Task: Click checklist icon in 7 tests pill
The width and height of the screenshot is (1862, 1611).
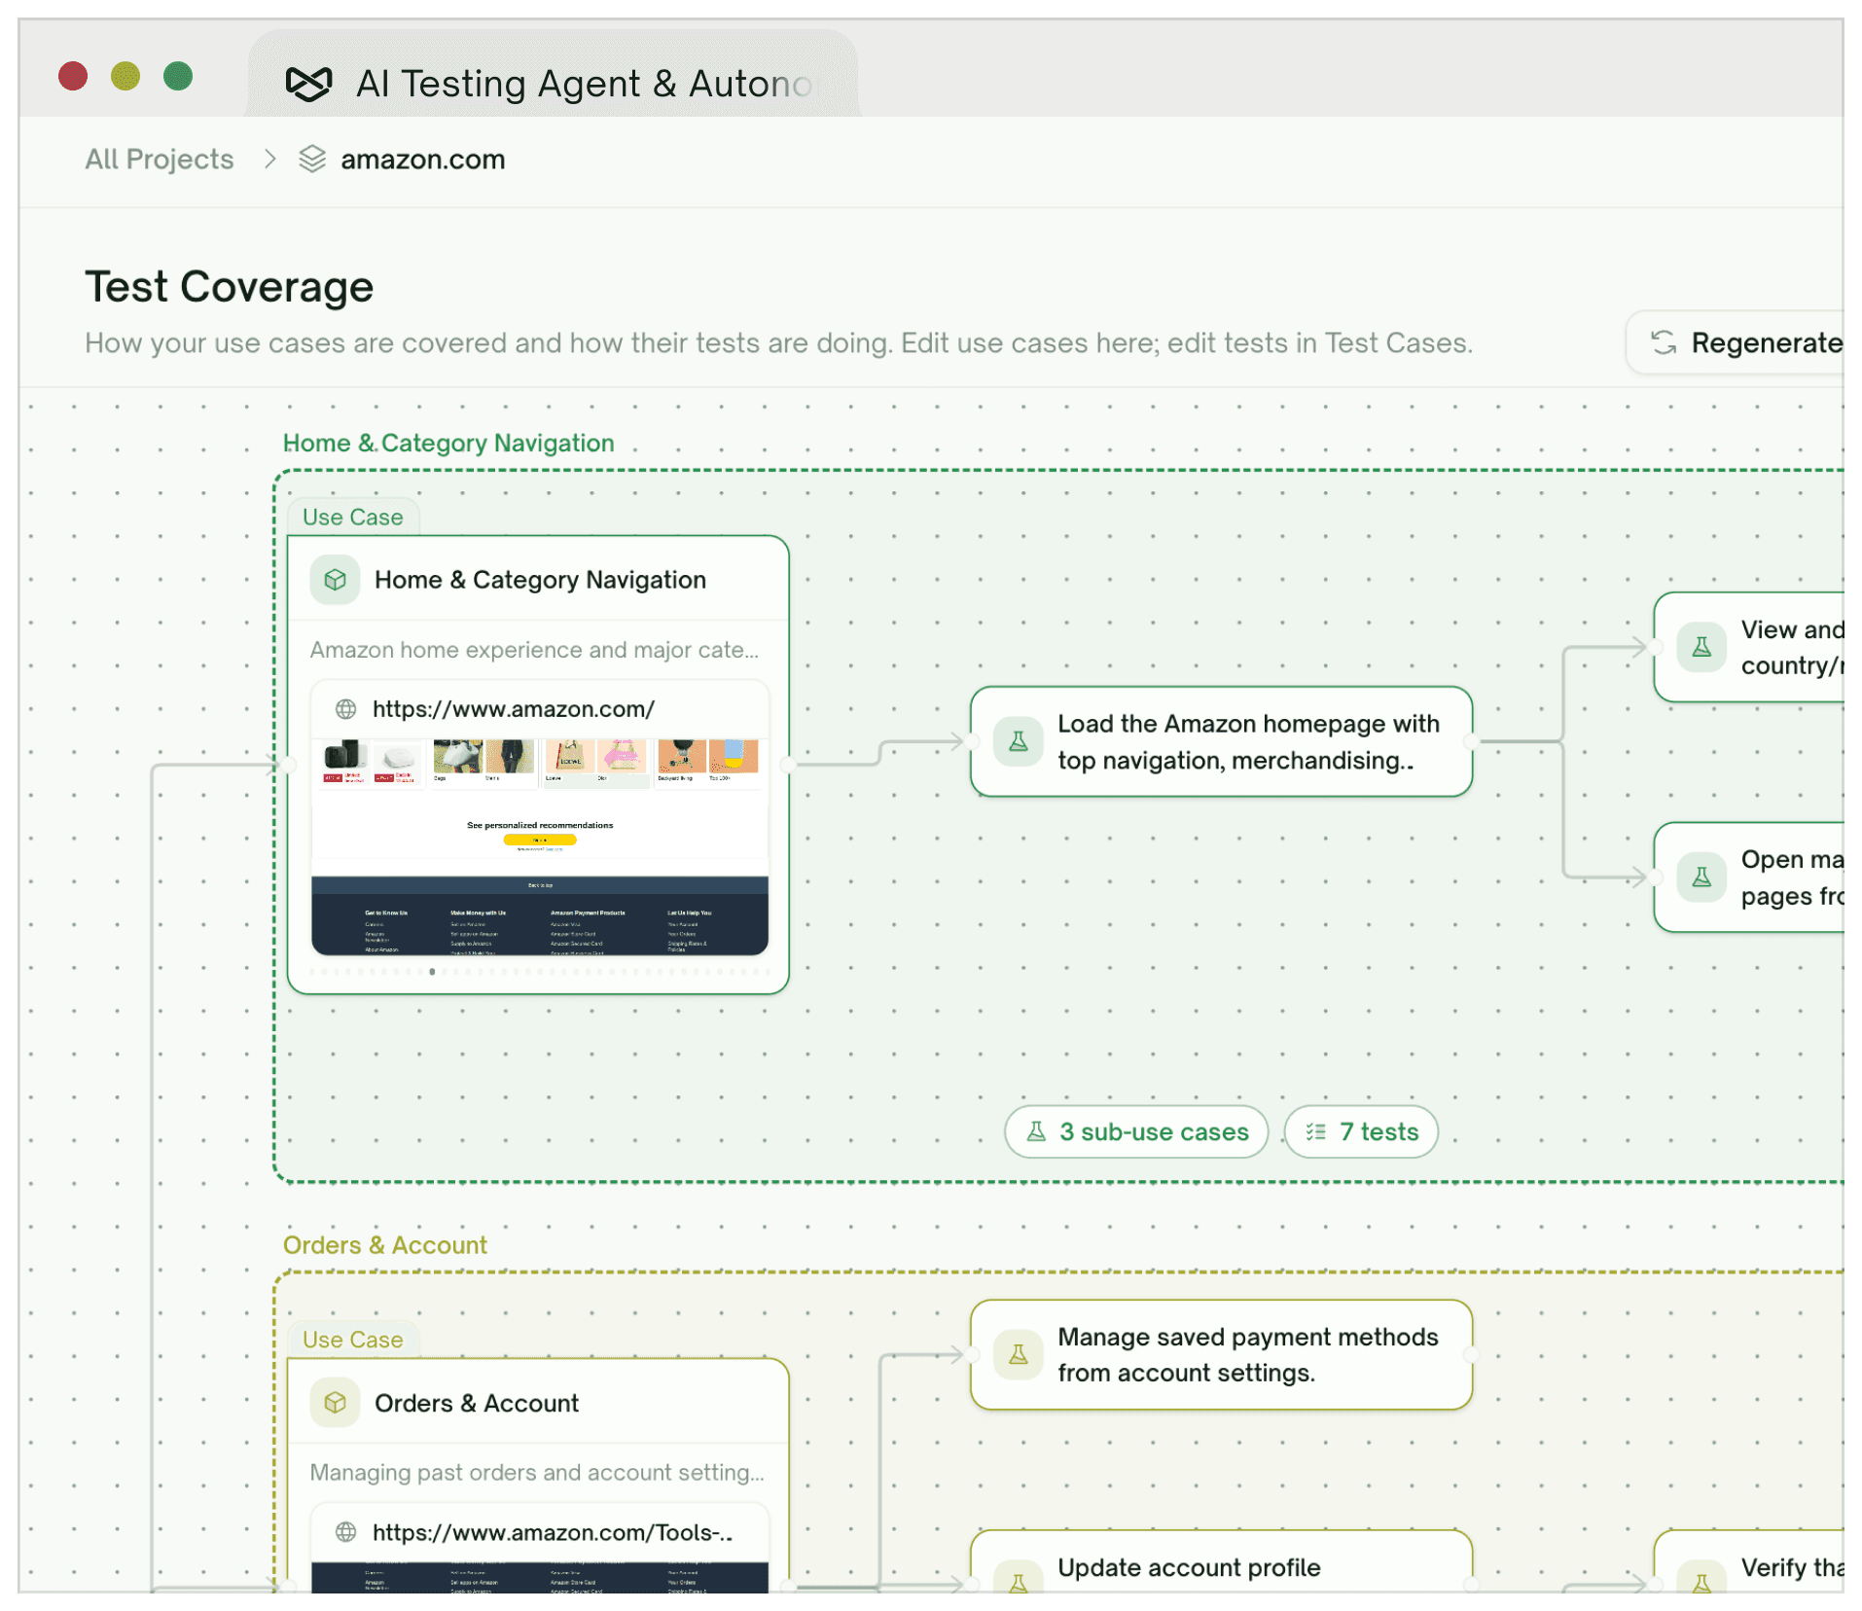Action: (1315, 1131)
